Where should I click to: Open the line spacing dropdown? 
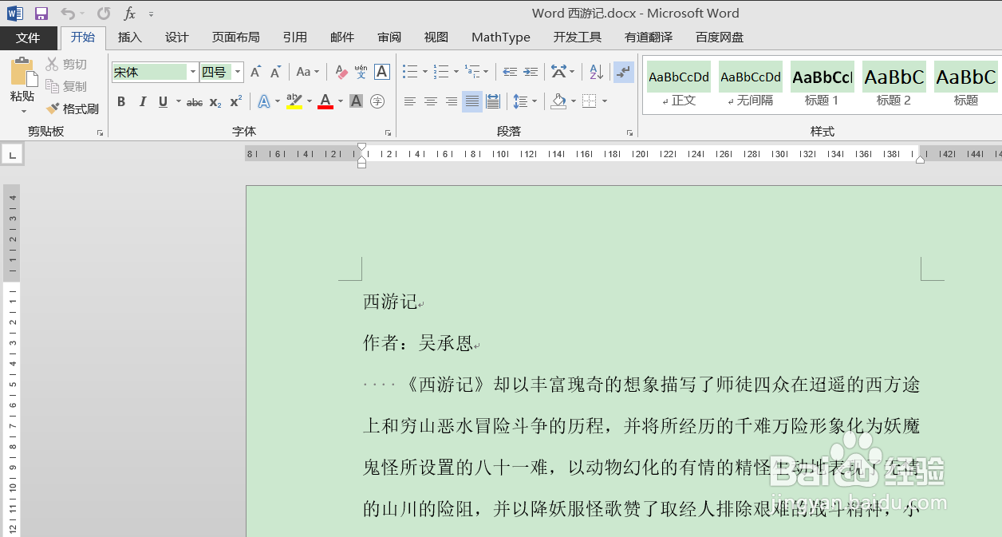click(524, 101)
